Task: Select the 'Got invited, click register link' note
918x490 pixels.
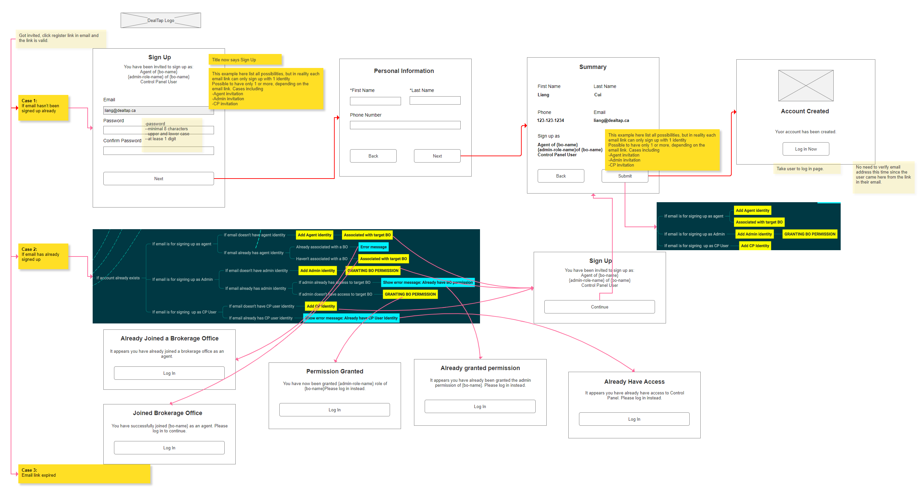Action: point(61,38)
